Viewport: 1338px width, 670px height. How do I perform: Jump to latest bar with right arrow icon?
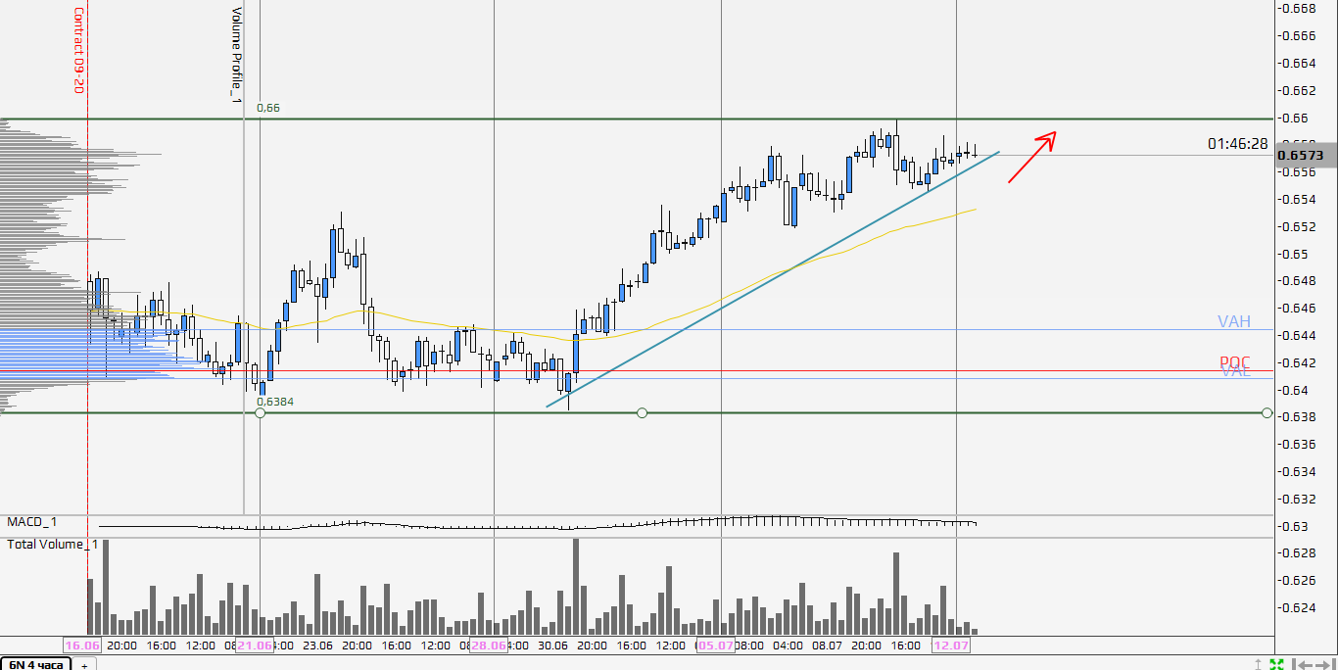[x=1325, y=665]
